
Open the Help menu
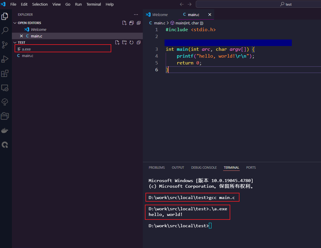click(x=109, y=4)
